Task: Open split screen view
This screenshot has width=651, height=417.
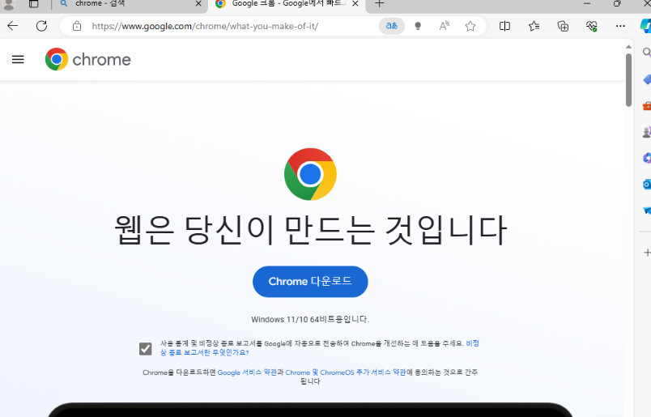Action: click(504, 26)
